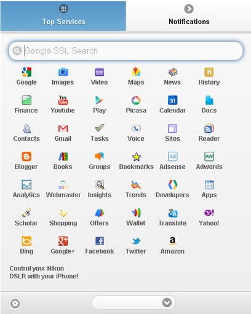This screenshot has height=314, width=251.
Task: Select the Twitter bird icon
Action: click(136, 241)
